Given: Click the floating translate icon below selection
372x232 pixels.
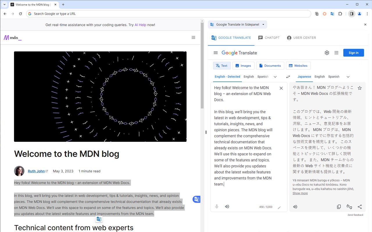Looking at the screenshot, I should click(99, 219).
